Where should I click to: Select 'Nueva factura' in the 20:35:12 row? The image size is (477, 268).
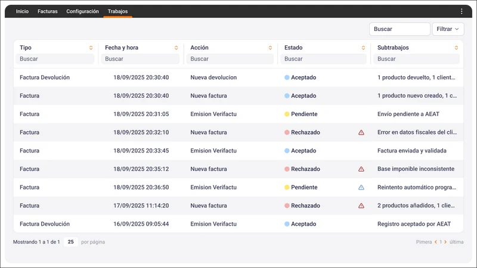point(209,169)
